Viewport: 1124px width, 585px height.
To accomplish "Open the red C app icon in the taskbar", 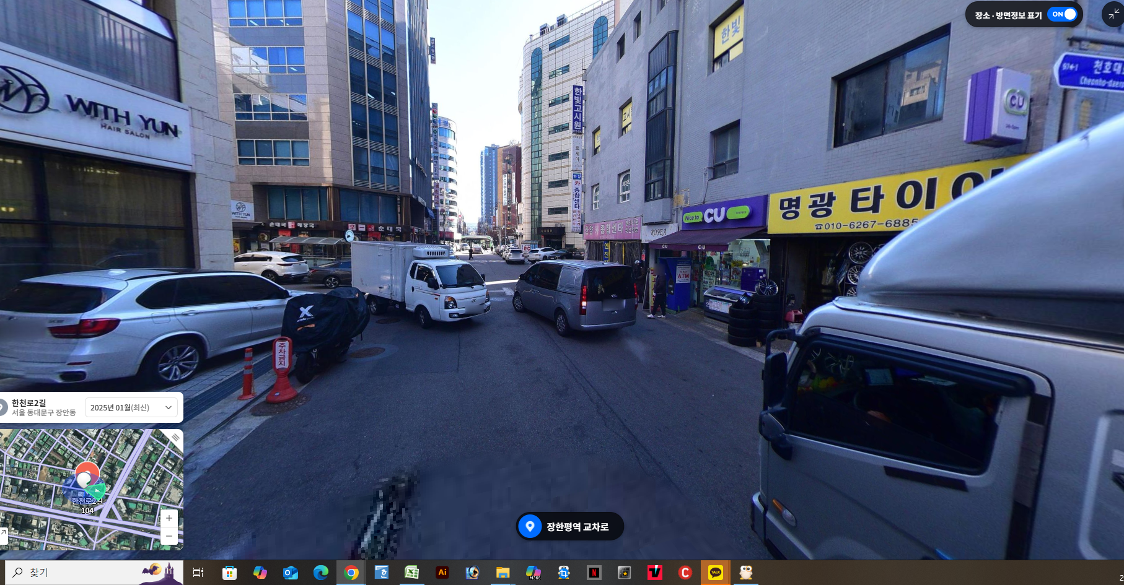I will (x=685, y=573).
